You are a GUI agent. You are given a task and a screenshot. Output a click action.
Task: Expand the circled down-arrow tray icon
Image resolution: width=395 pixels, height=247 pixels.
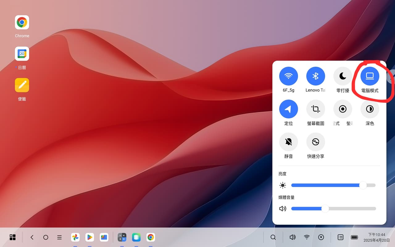pyautogui.click(x=321, y=237)
